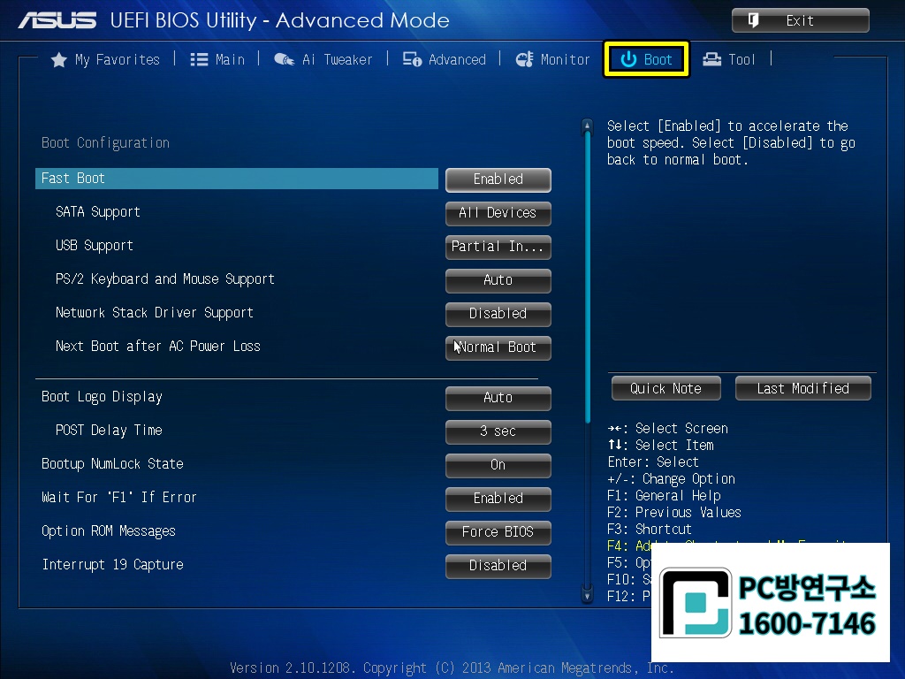Click the Enter: Select key hint
905x679 pixels.
pyautogui.click(x=653, y=462)
